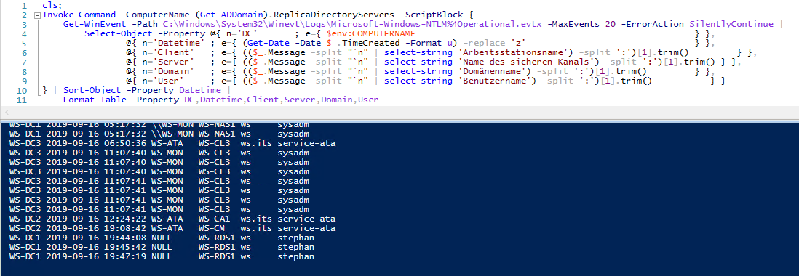Screen dimensions: 799x276
Task: Click the DC,Datetime,Client,Server,Domain,User property list
Action: 282,100
